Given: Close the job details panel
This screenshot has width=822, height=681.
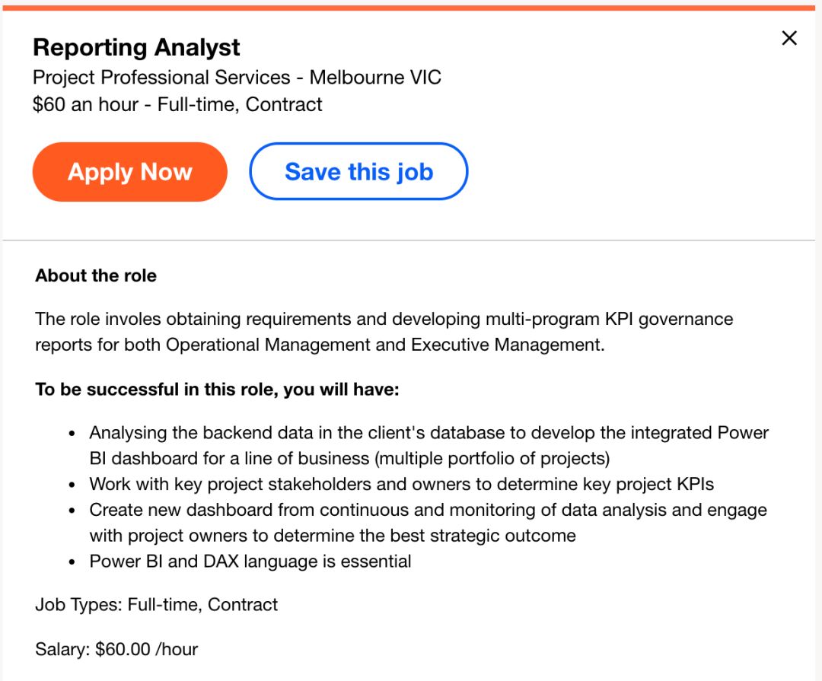Looking at the screenshot, I should [x=789, y=38].
